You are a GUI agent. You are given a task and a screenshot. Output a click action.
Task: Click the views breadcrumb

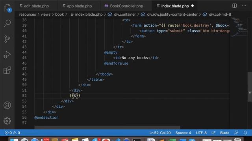pyautogui.click(x=46, y=14)
